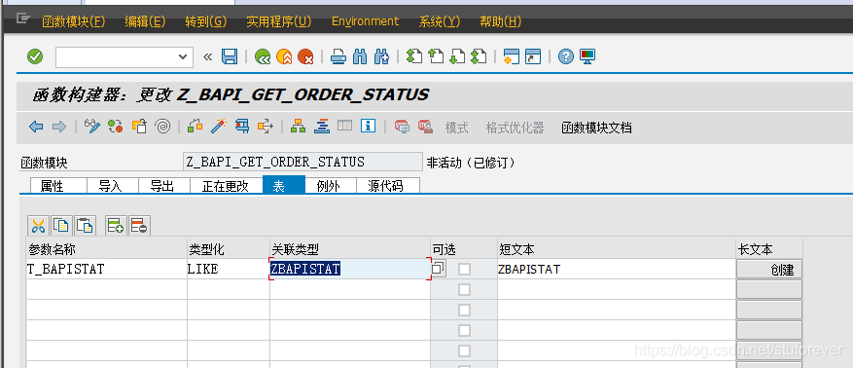853x368 pixels.
Task: Collapse the command field with «
Action: (x=207, y=56)
